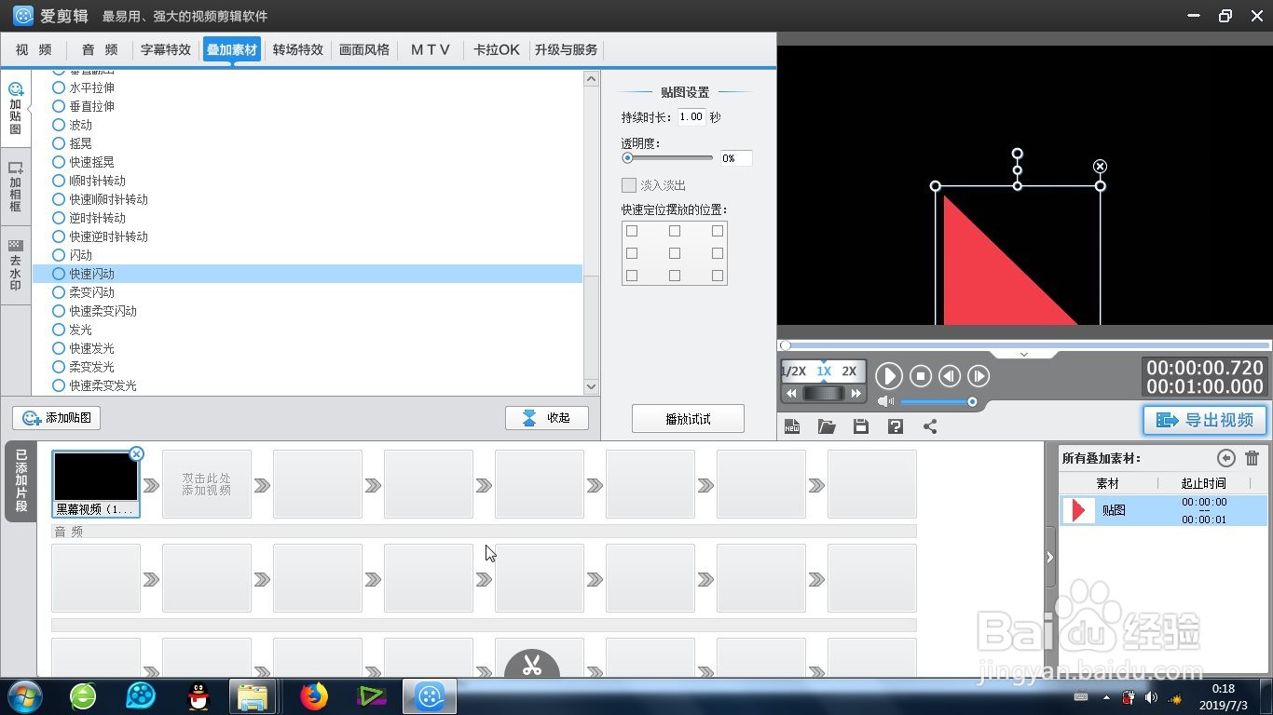Image resolution: width=1273 pixels, height=715 pixels.
Task: Open the MTV tab
Action: point(430,49)
